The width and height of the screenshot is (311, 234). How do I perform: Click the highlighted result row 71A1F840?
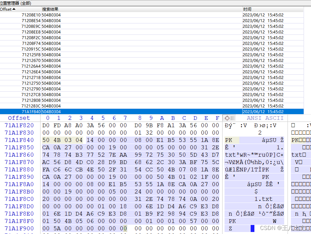coord(32,111)
